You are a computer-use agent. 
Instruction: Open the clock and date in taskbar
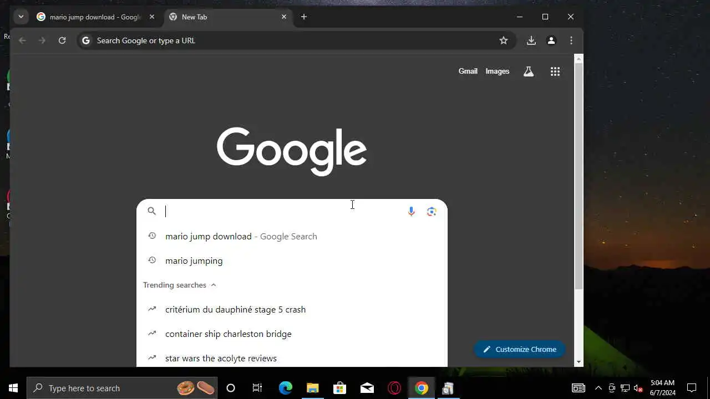[663, 388]
